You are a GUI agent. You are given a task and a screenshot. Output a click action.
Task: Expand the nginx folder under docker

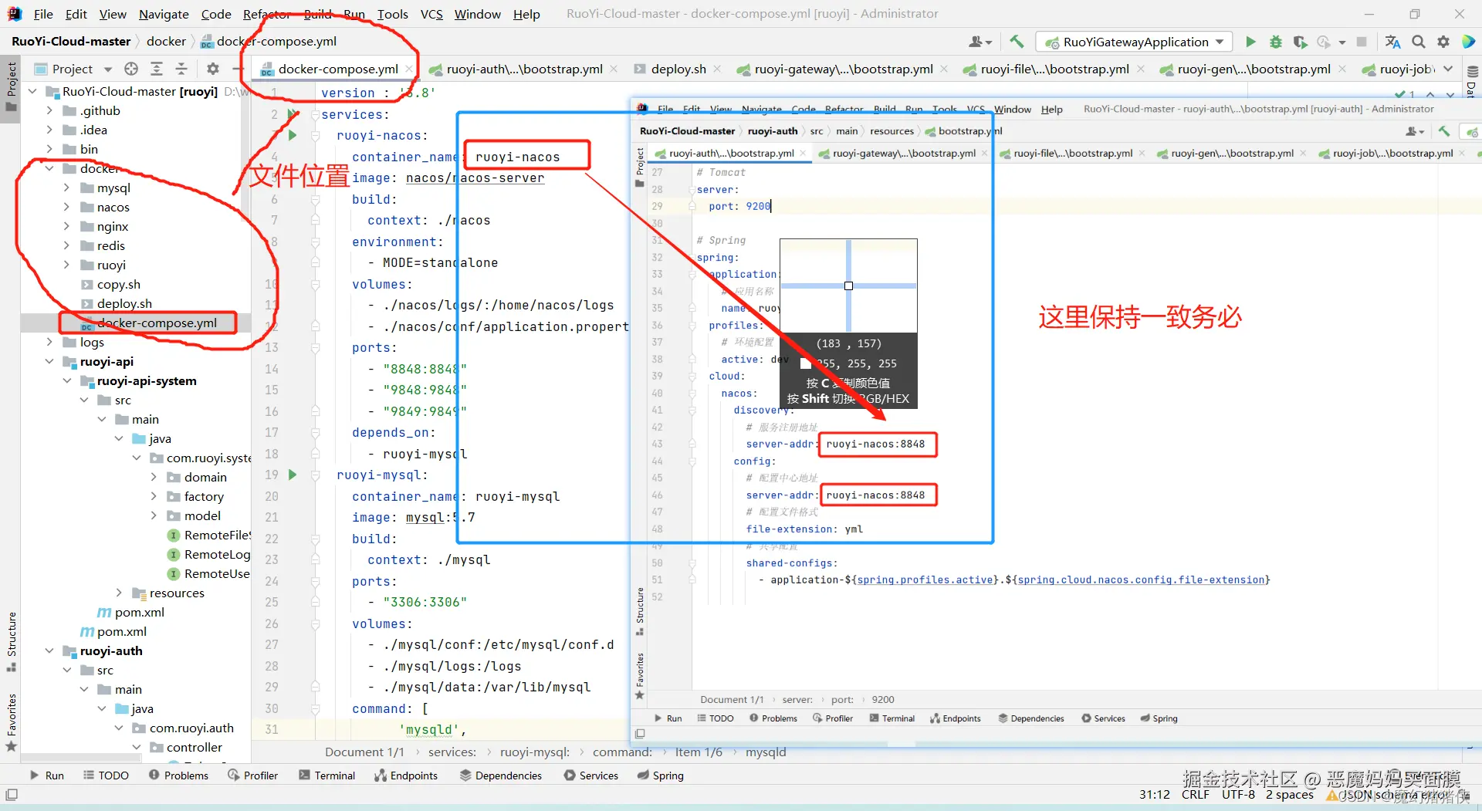pos(66,226)
